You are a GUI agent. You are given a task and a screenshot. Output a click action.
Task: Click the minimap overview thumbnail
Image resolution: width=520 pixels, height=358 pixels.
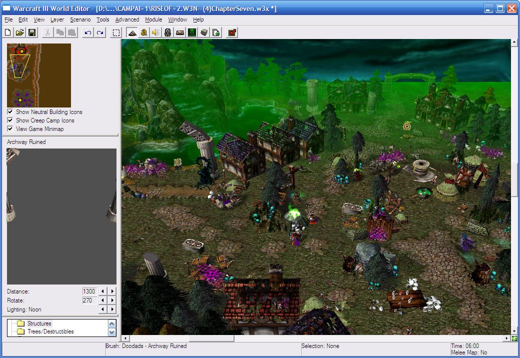point(39,75)
